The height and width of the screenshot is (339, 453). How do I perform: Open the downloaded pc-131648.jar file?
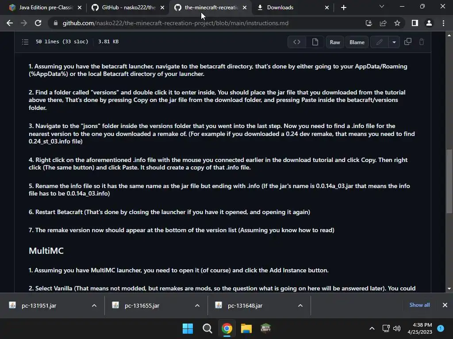pyautogui.click(x=245, y=305)
